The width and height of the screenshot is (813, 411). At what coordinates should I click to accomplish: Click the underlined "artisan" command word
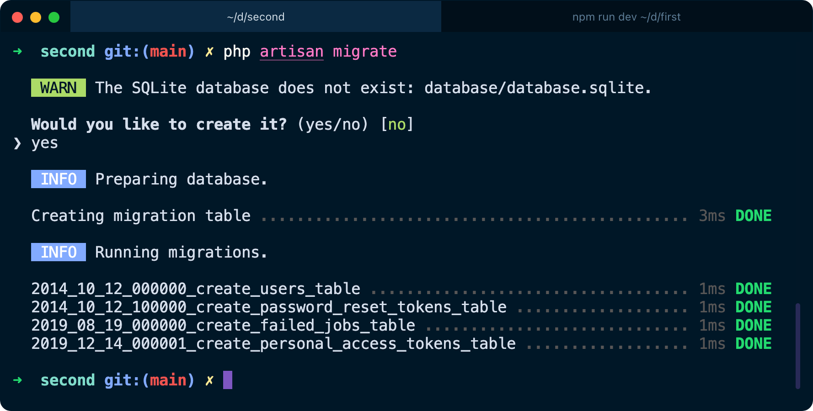click(x=291, y=52)
